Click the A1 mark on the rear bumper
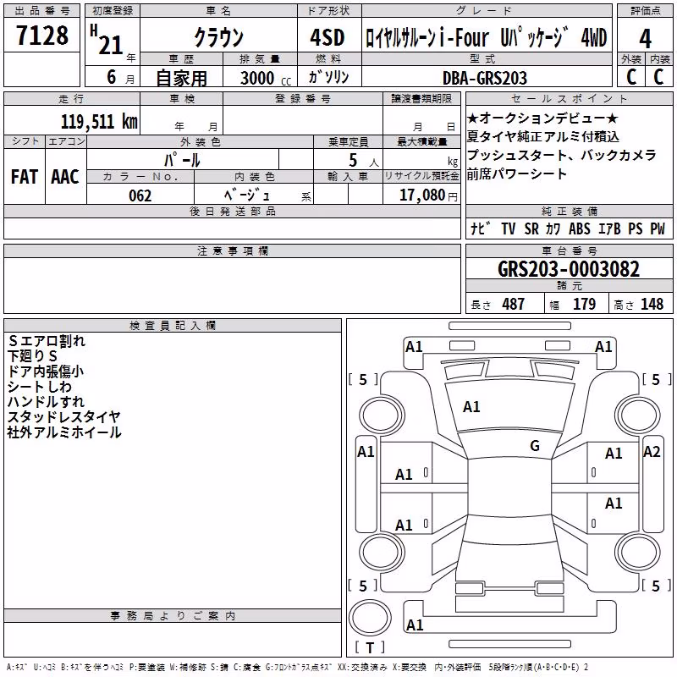Screen dimensions: 677x677 click(415, 625)
